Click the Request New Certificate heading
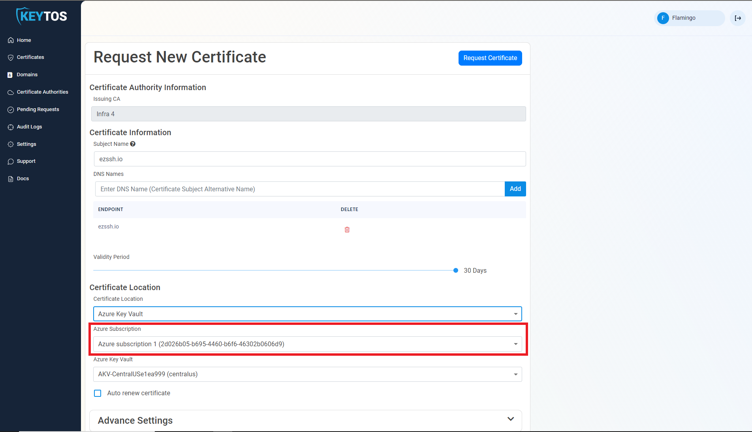Image resolution: width=752 pixels, height=432 pixels. 180,57
